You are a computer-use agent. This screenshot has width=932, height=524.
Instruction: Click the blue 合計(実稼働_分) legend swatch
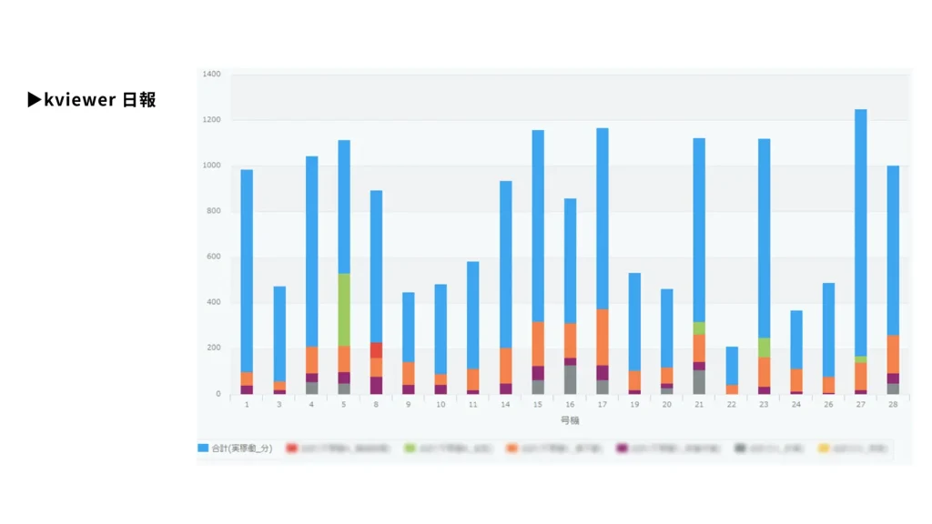(x=203, y=448)
